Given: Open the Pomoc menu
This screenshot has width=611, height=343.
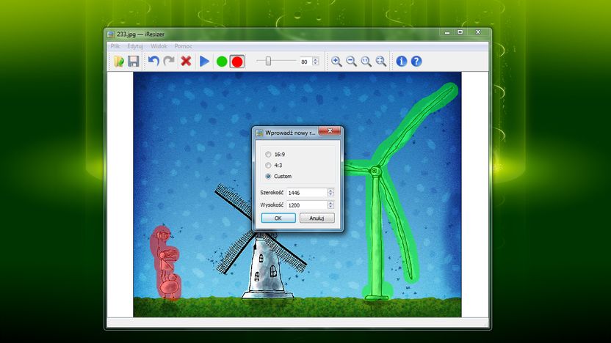Looking at the screenshot, I should pos(183,46).
